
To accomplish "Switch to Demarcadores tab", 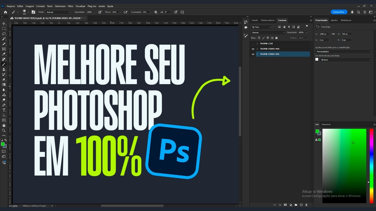I will click(x=268, y=20).
